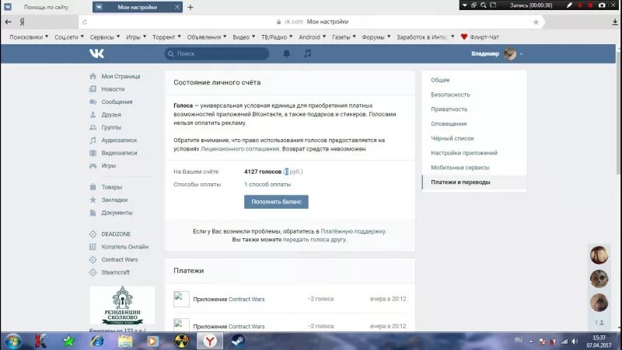
Task: Open the browser downloads arrow icon
Action: point(615,23)
